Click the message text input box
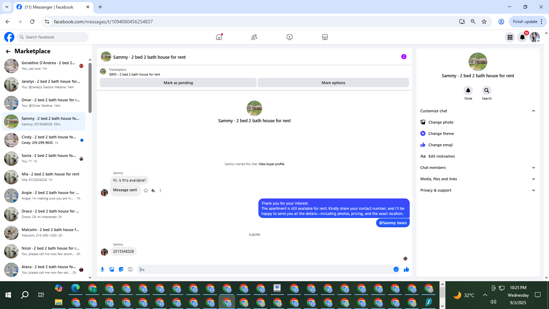 264,270
